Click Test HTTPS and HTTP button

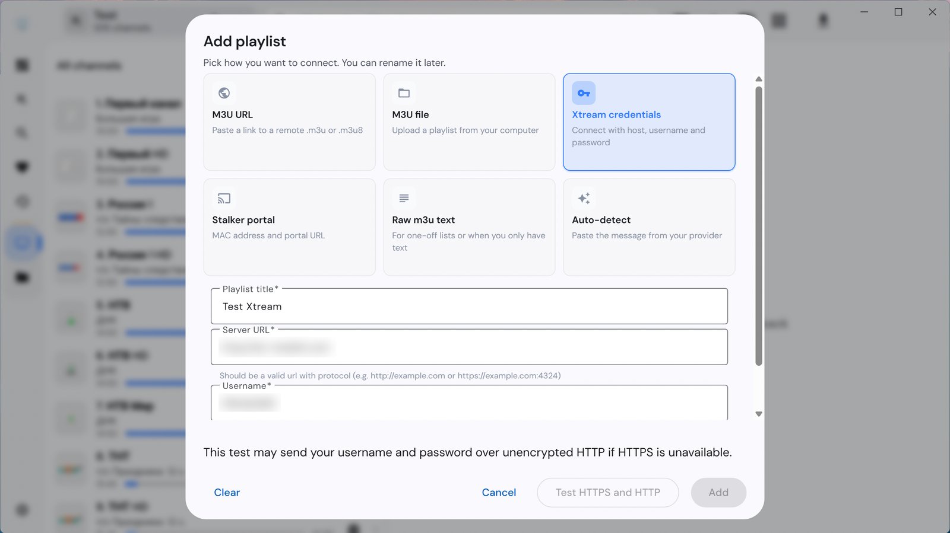click(608, 493)
